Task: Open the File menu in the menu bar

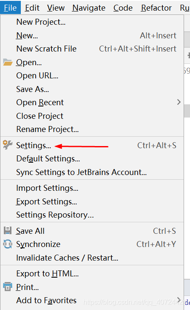Action: 10,8
